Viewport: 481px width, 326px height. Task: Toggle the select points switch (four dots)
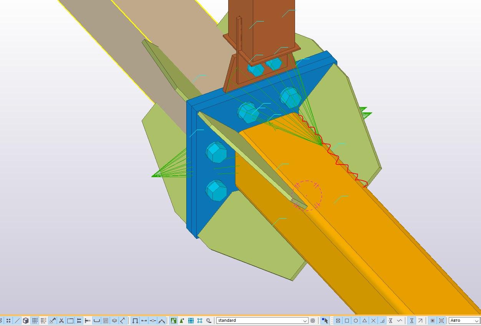[8, 321]
